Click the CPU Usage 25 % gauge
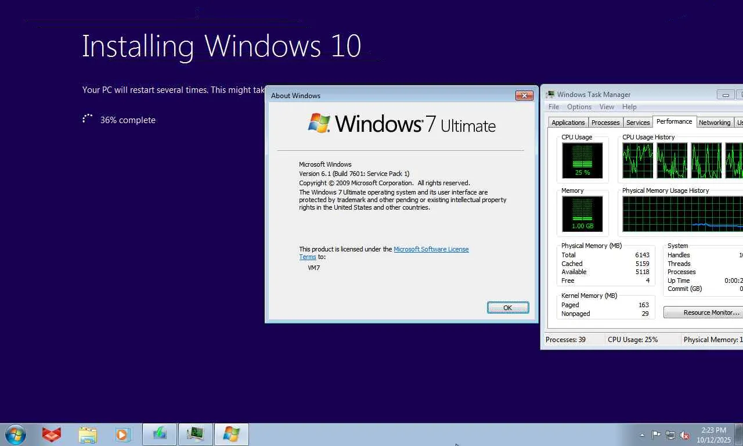This screenshot has height=446, width=743. [x=582, y=160]
